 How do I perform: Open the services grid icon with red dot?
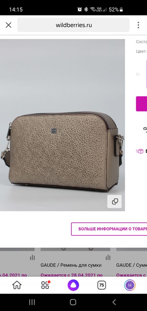pos(45,285)
